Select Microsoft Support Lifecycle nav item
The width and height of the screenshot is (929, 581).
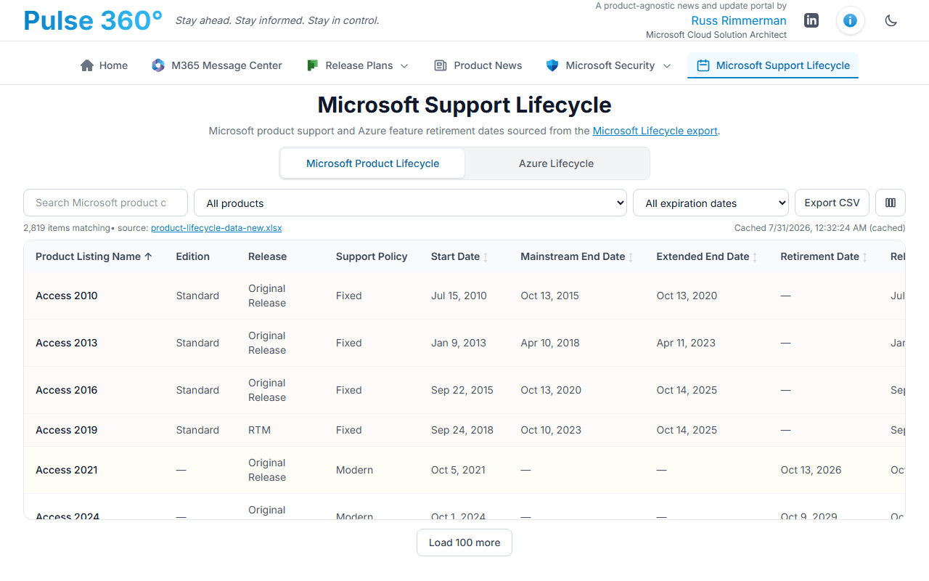[773, 65]
